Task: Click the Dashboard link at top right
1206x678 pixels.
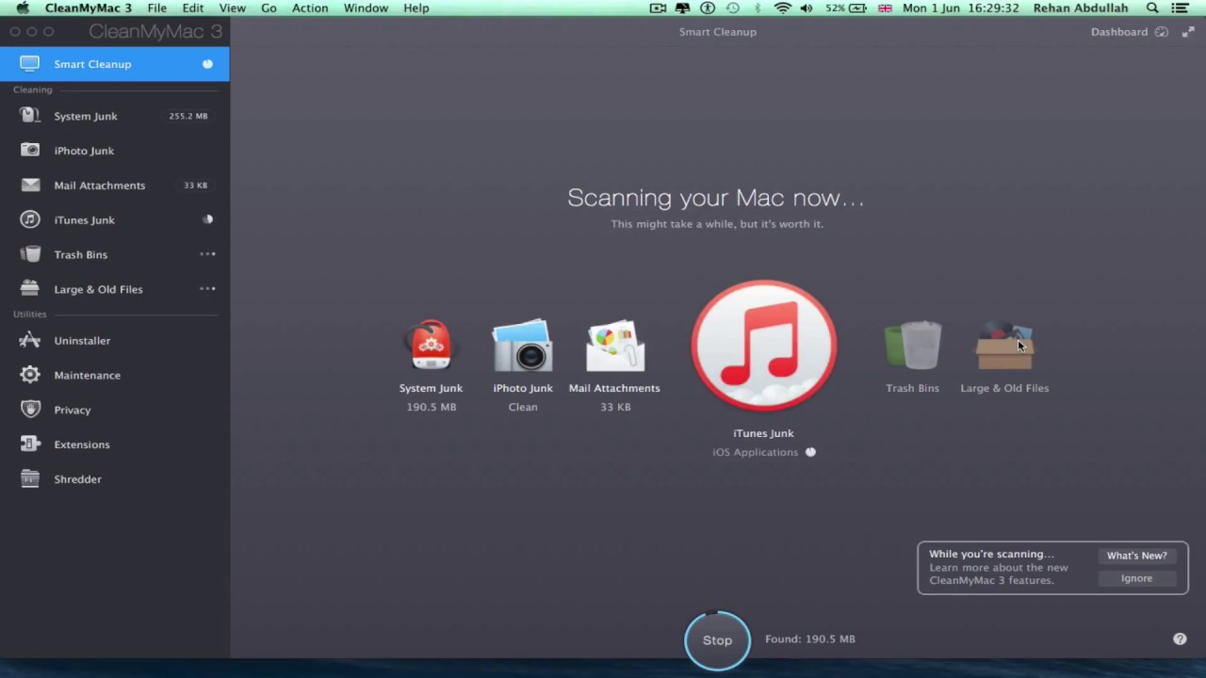Action: point(1119,32)
